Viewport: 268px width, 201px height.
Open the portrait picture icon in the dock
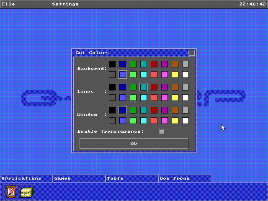click(x=11, y=192)
